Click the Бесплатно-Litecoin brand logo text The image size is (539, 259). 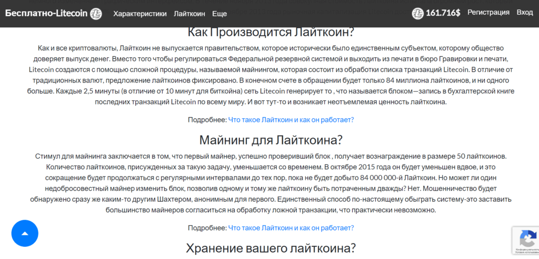click(x=46, y=14)
